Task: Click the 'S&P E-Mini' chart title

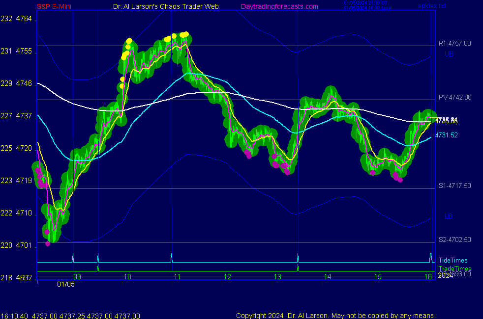Action: [54, 6]
